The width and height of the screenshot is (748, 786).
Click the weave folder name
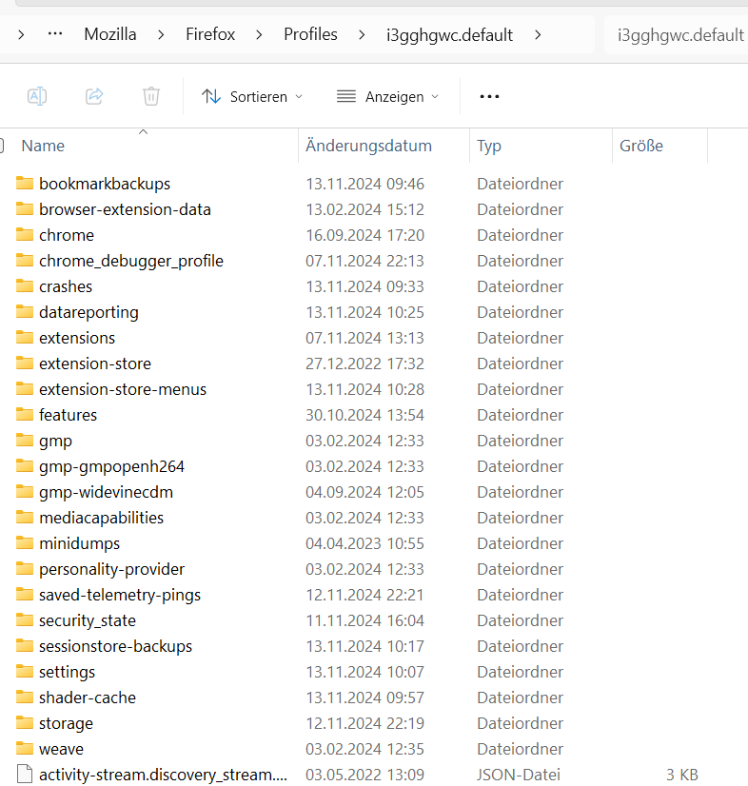click(x=61, y=749)
